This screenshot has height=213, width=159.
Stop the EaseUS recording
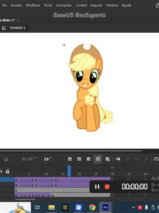pyautogui.click(x=107, y=187)
